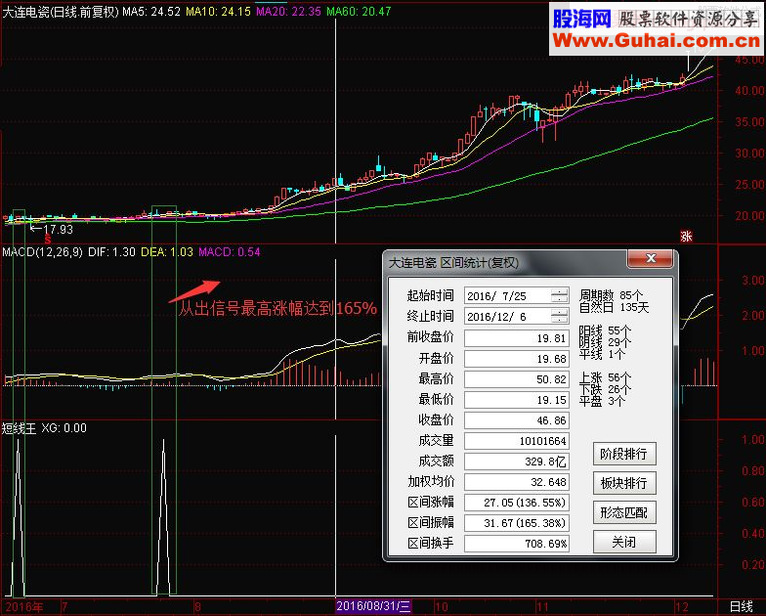Click the 收盘价 value 46.86
This screenshot has width=766, height=616.
click(x=516, y=420)
